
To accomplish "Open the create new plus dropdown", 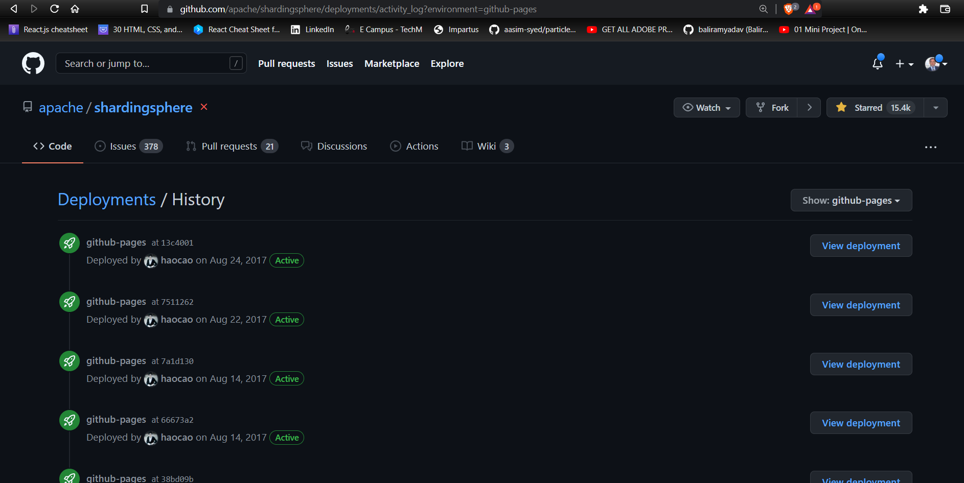I will point(904,64).
